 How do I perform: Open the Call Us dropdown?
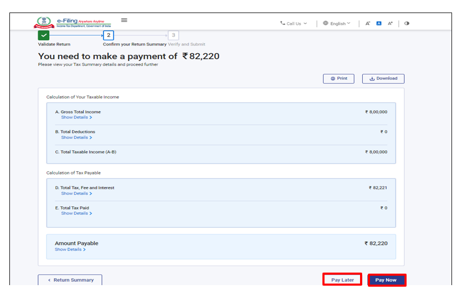click(x=294, y=23)
